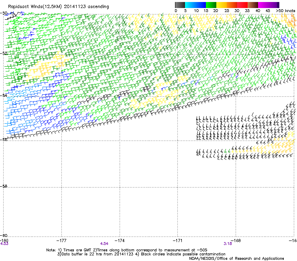Click the purple time stamp '4:54'
297x261 pixels.
(x=104, y=244)
